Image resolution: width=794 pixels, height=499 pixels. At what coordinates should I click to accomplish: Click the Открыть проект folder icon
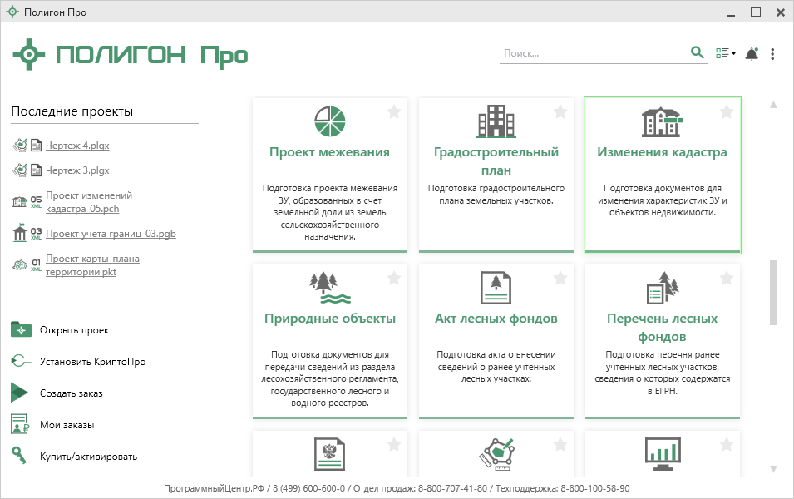pos(21,330)
